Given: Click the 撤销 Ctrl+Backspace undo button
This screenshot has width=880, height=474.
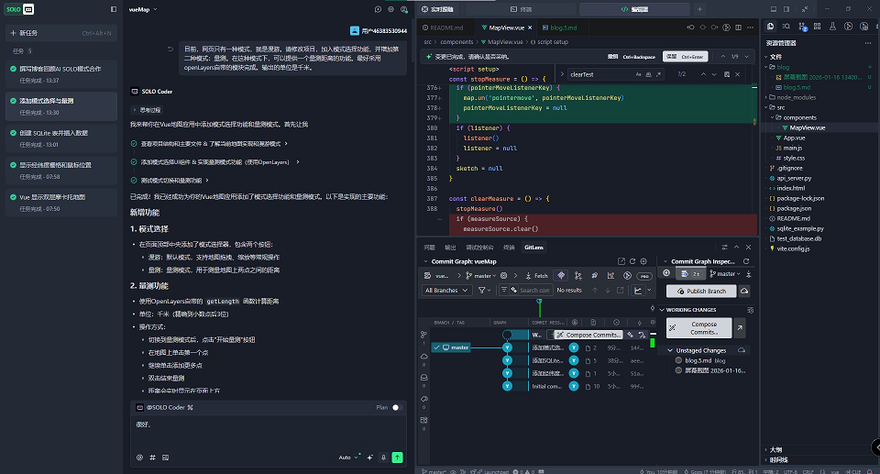Looking at the screenshot, I should click(632, 57).
